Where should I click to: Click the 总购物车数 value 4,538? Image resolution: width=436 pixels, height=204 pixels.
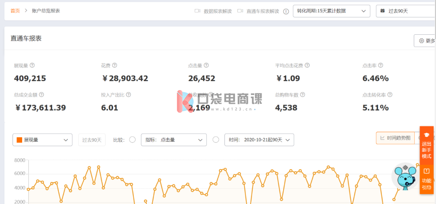pos(286,108)
